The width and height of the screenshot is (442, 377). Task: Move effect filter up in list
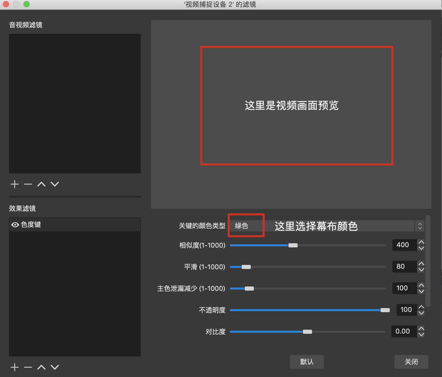[41, 367]
